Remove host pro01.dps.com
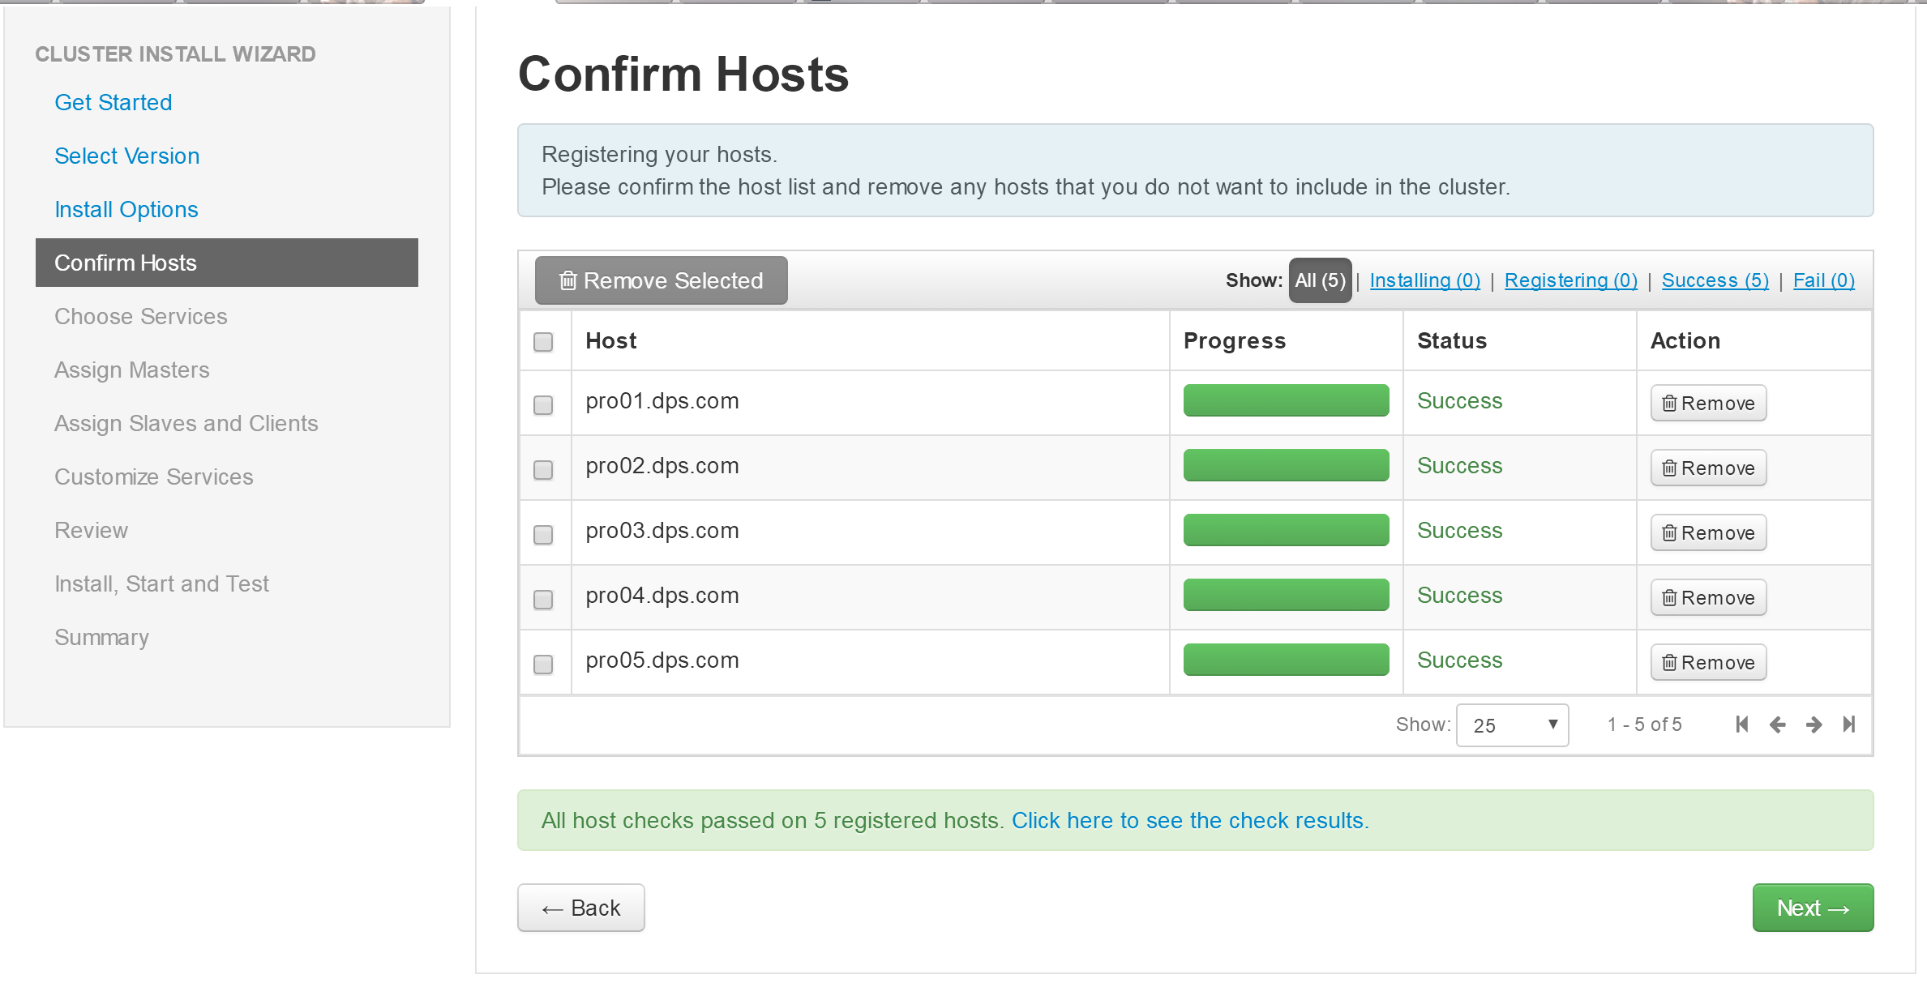Screen dimensions: 1927x983 [1708, 403]
